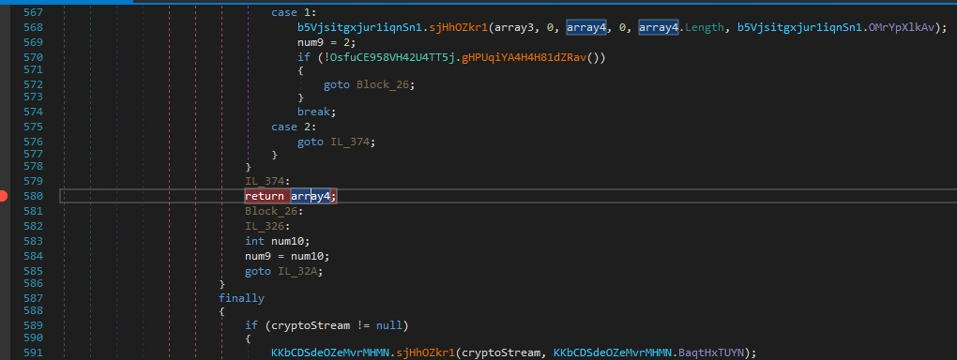Click line number 570 in the gutter
957x360 pixels.
point(34,57)
